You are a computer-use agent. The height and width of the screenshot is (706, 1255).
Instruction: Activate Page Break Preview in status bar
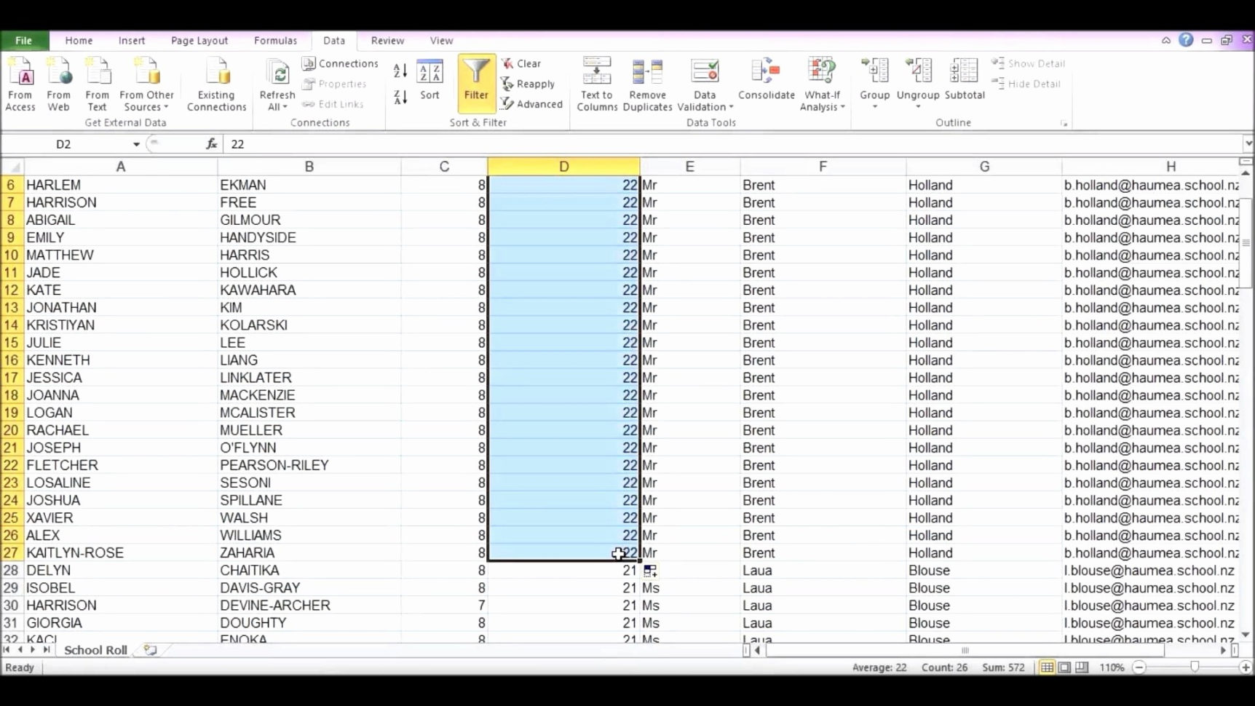point(1082,667)
